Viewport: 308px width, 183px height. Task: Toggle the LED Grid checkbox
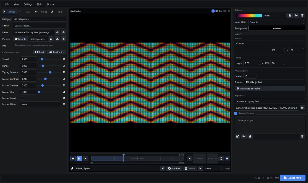tap(213, 11)
